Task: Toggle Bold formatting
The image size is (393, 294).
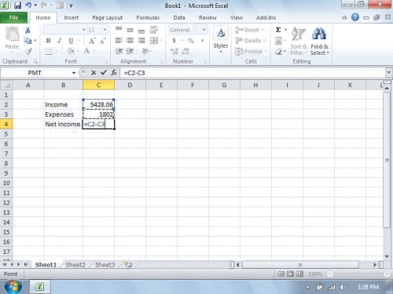Action: (48, 41)
